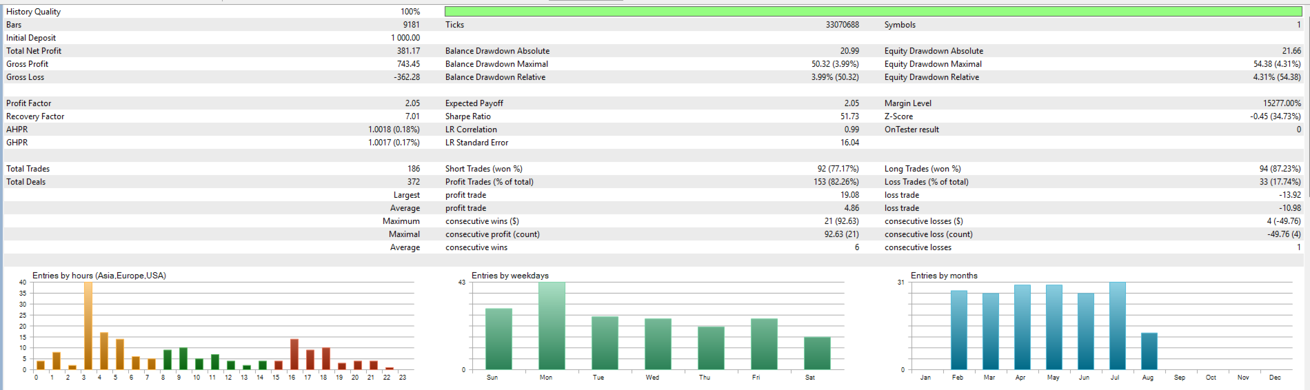Click the '33 (17.74%)' loss trades value
1310x390 pixels.
click(x=1280, y=182)
